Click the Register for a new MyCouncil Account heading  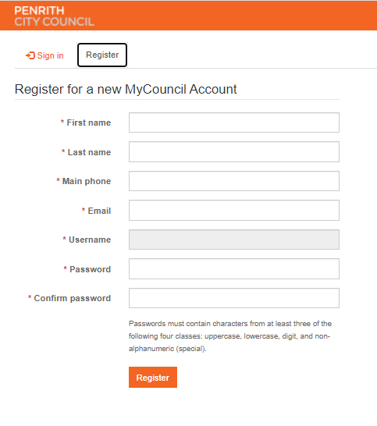(126, 90)
